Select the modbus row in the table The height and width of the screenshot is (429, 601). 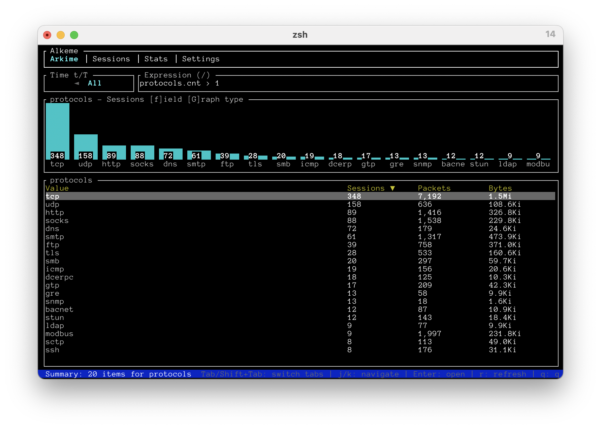[300, 334]
